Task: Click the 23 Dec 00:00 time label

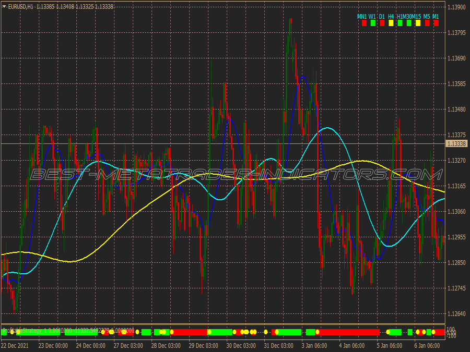Action: (x=53, y=346)
